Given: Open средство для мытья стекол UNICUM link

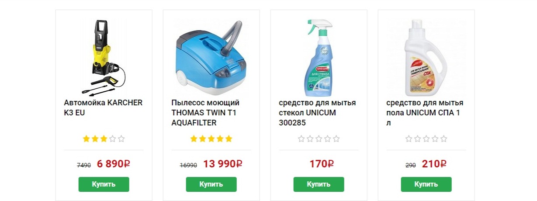Looking at the screenshot, I should [317, 113].
